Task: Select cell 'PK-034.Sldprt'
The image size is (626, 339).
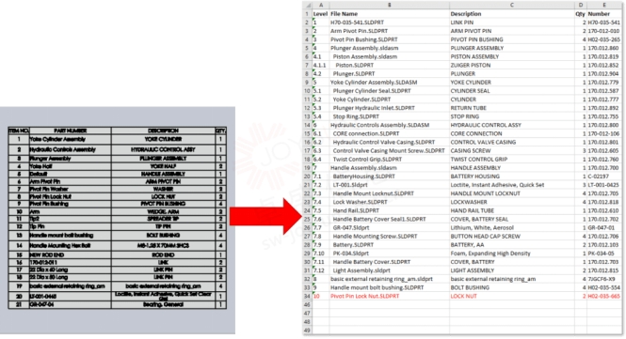Action: tap(390, 254)
